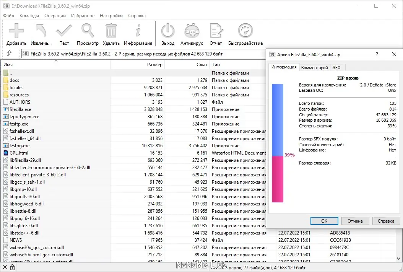Select wxbase30u_gcc_custom.dll file name
Viewport: 403px width, 272px height.
tap(37, 247)
